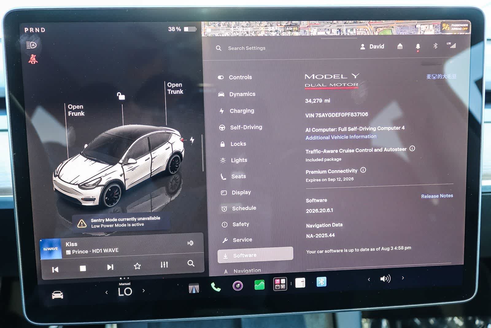Screen dimensions: 491x328
Task: Tap the VIN number text
Action: [x=337, y=115]
